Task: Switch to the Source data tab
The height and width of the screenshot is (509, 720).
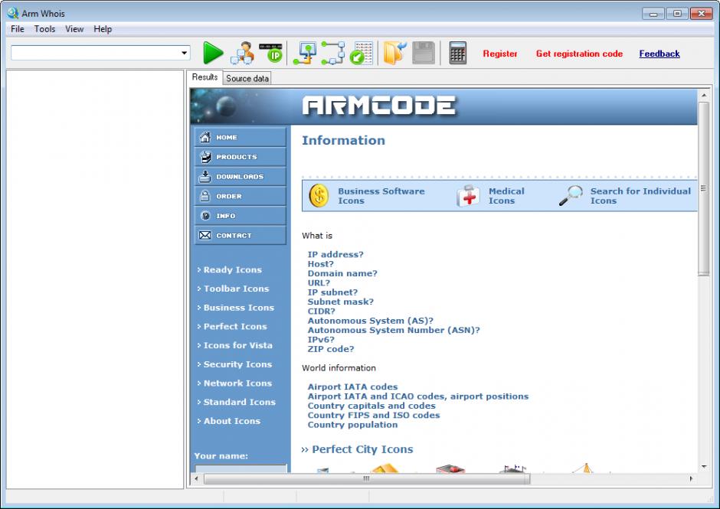Action: tap(247, 79)
